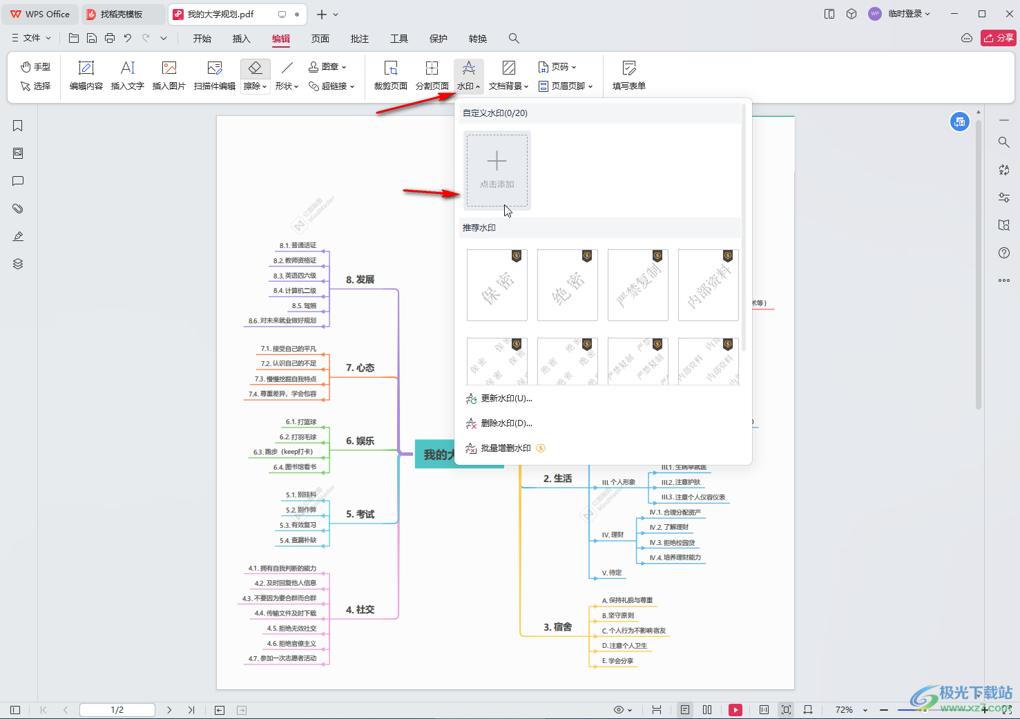
Task: Click the 编辑内容 edit content tool
Action: [x=86, y=76]
